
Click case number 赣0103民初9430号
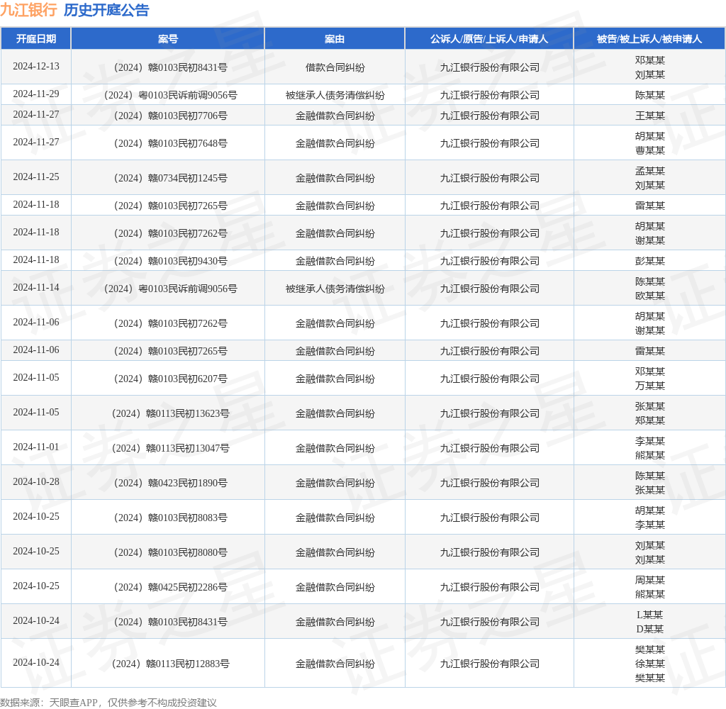[168, 261]
